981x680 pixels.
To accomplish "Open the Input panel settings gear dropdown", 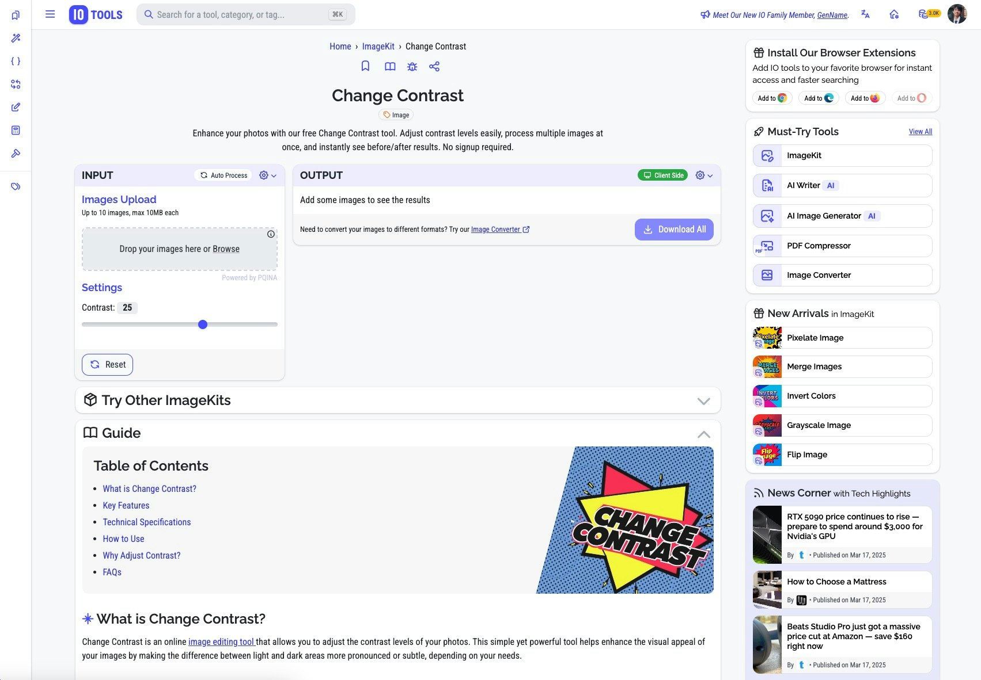I will coord(268,175).
